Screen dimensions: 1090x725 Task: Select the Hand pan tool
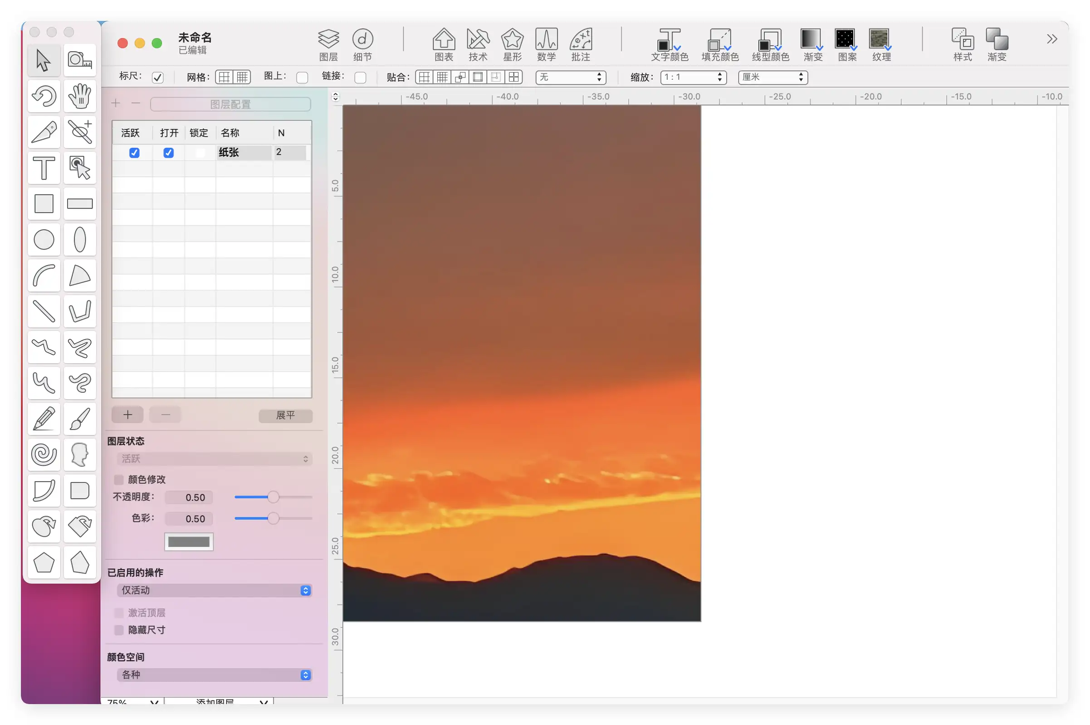[x=80, y=96]
